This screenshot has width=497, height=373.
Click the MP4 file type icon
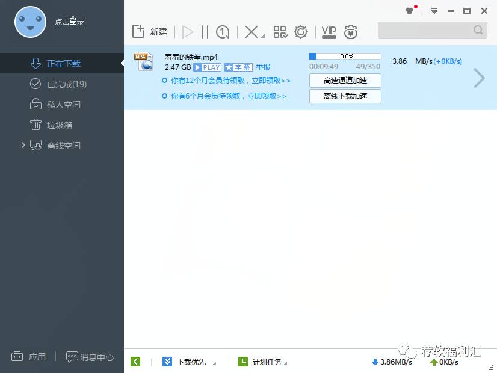144,61
